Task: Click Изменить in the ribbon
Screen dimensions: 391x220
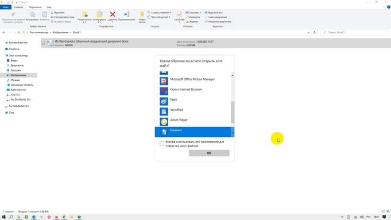Action: point(193,17)
